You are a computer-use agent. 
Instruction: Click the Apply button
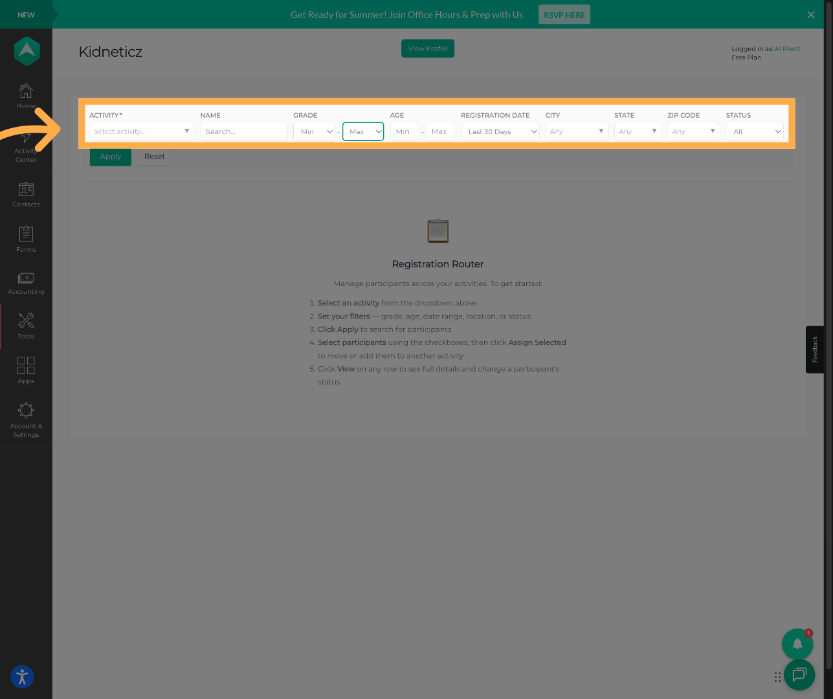click(111, 157)
